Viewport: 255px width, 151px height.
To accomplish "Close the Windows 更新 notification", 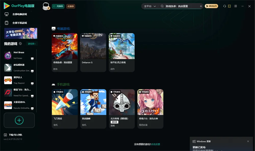I will (248, 141).
